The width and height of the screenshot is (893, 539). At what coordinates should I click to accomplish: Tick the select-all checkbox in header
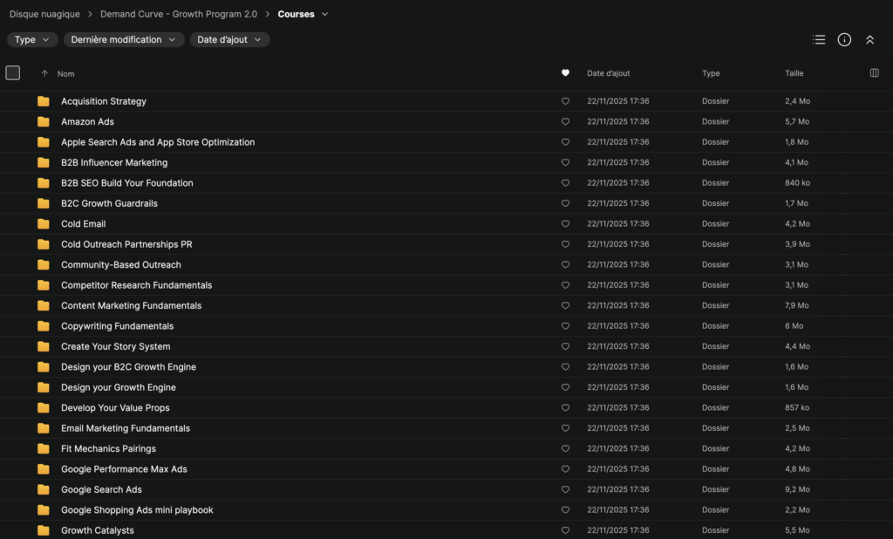tap(13, 73)
